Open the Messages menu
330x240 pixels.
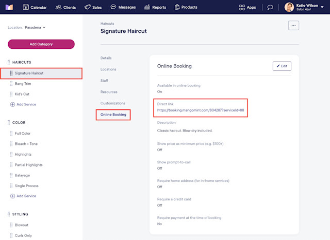point(123,7)
